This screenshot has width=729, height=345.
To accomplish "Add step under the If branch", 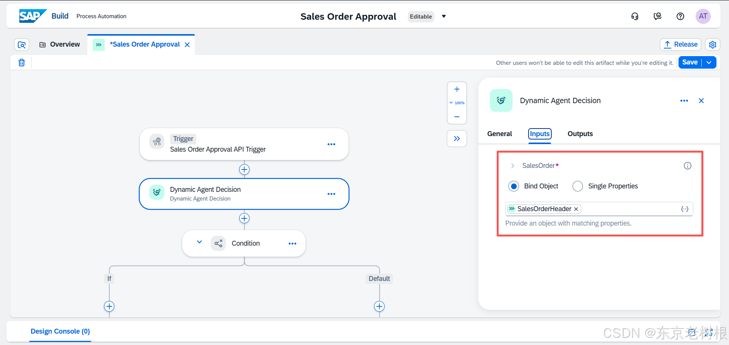I will point(109,306).
